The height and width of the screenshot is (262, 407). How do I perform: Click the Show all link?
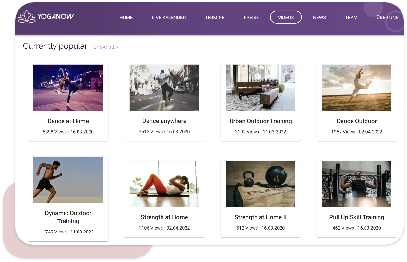pyautogui.click(x=105, y=47)
